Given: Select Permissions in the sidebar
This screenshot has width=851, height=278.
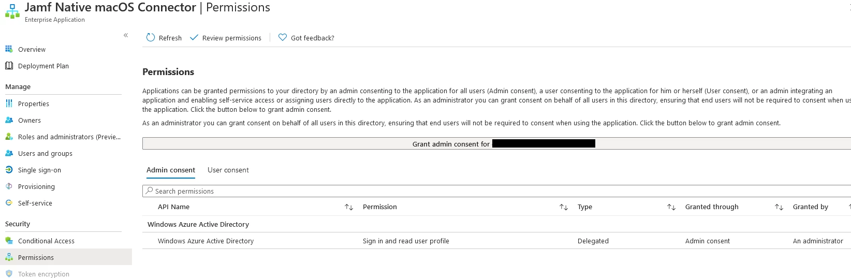Looking at the screenshot, I should [66, 257].
